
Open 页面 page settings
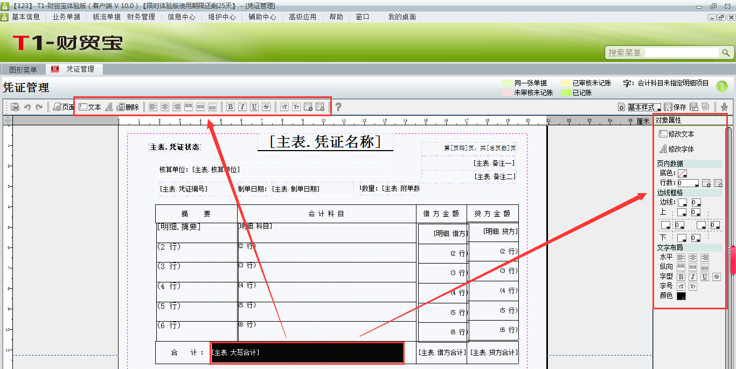63,107
